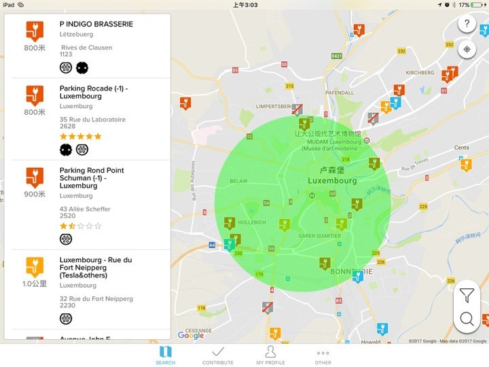This screenshot has height=367, width=489.
Task: Tap the black socket icon under Parking Rocade
Action: coord(66,150)
